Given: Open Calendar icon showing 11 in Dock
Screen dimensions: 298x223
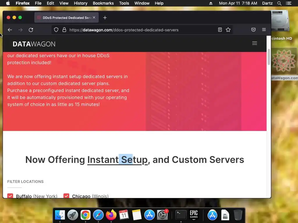Looking at the screenshot, I should pos(124,215).
